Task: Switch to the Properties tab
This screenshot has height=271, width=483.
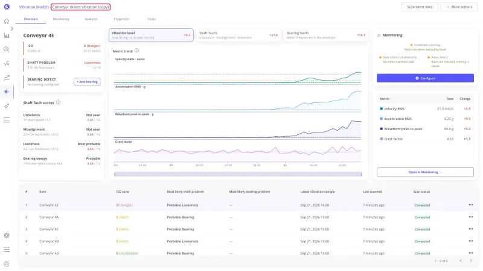Action: (121, 19)
